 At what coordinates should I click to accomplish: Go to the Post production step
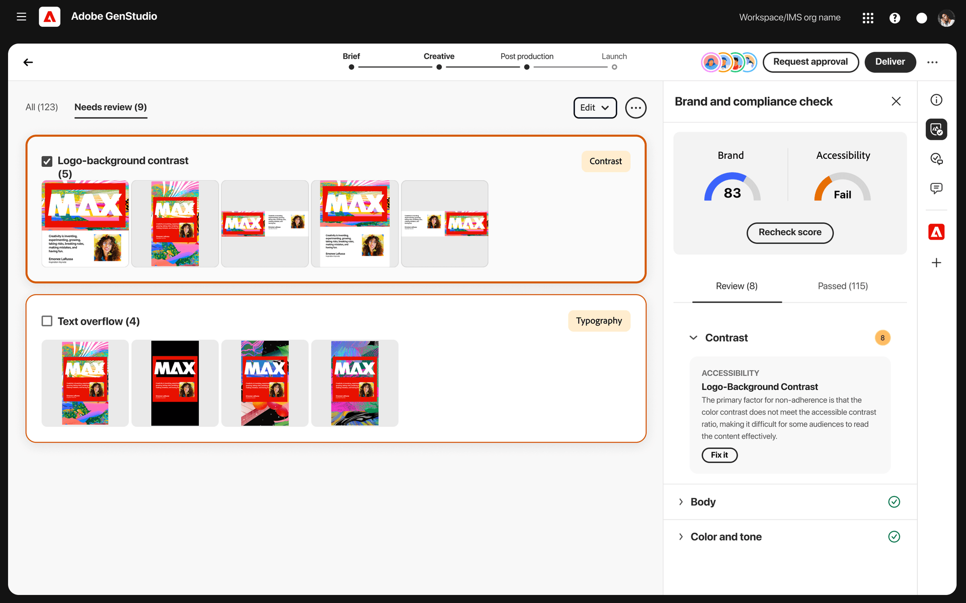pos(527,60)
